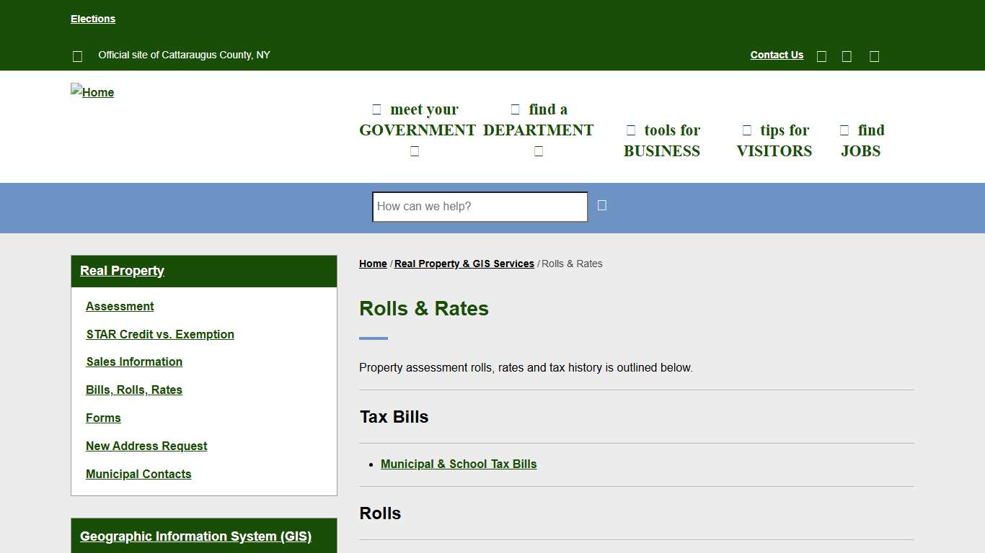Click the search magnifier icon

pyautogui.click(x=601, y=205)
